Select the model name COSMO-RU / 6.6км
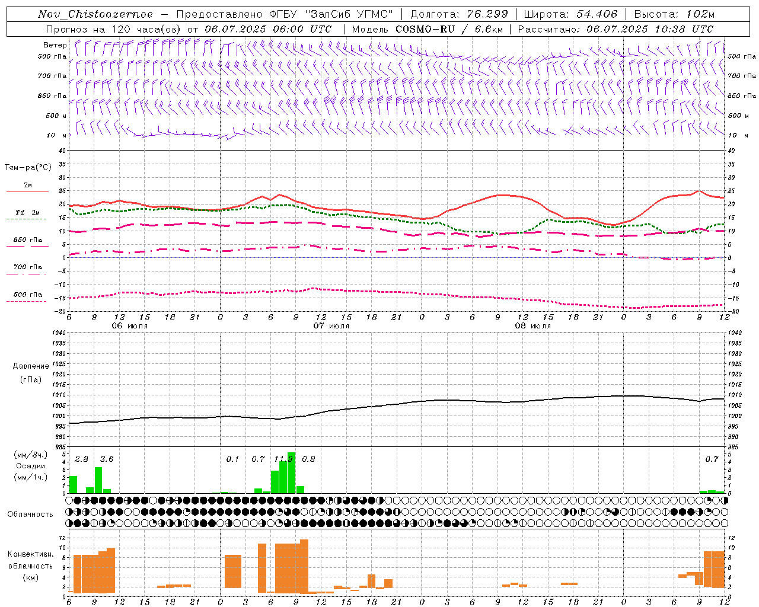This screenshot has width=759, height=607. tap(450, 29)
